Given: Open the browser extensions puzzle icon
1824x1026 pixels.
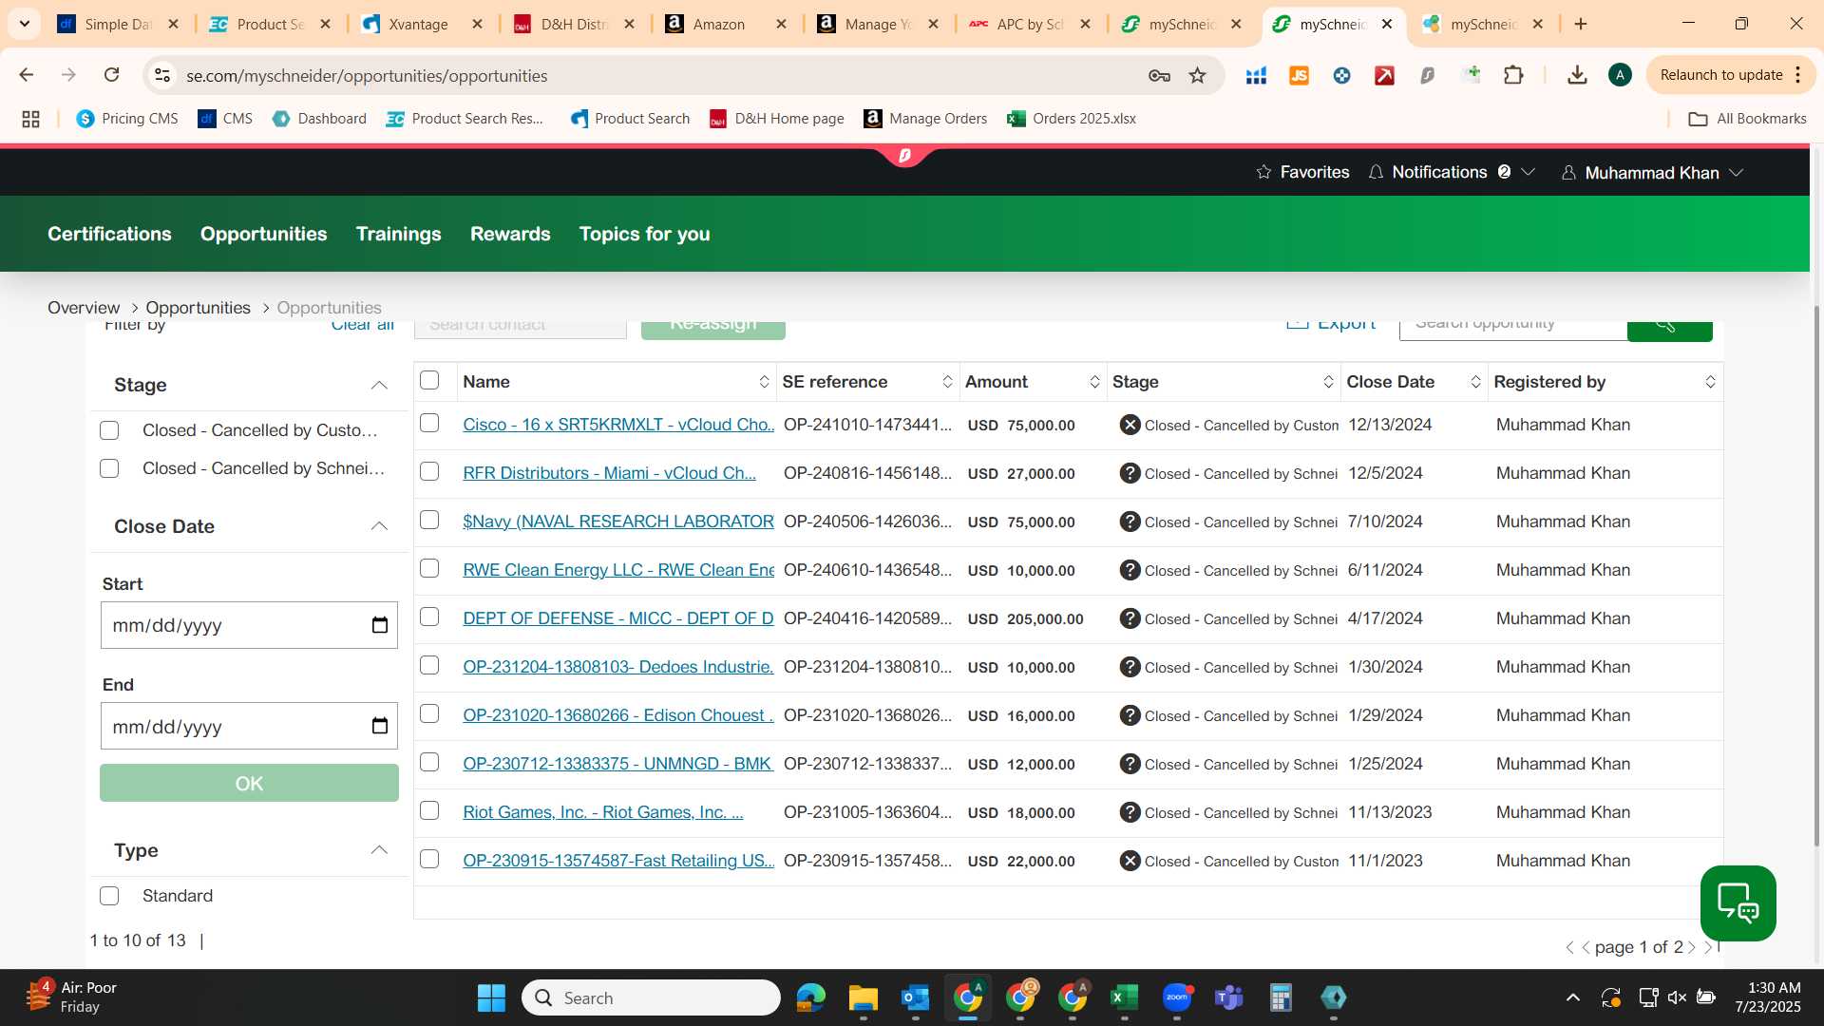Looking at the screenshot, I should click(1513, 75).
